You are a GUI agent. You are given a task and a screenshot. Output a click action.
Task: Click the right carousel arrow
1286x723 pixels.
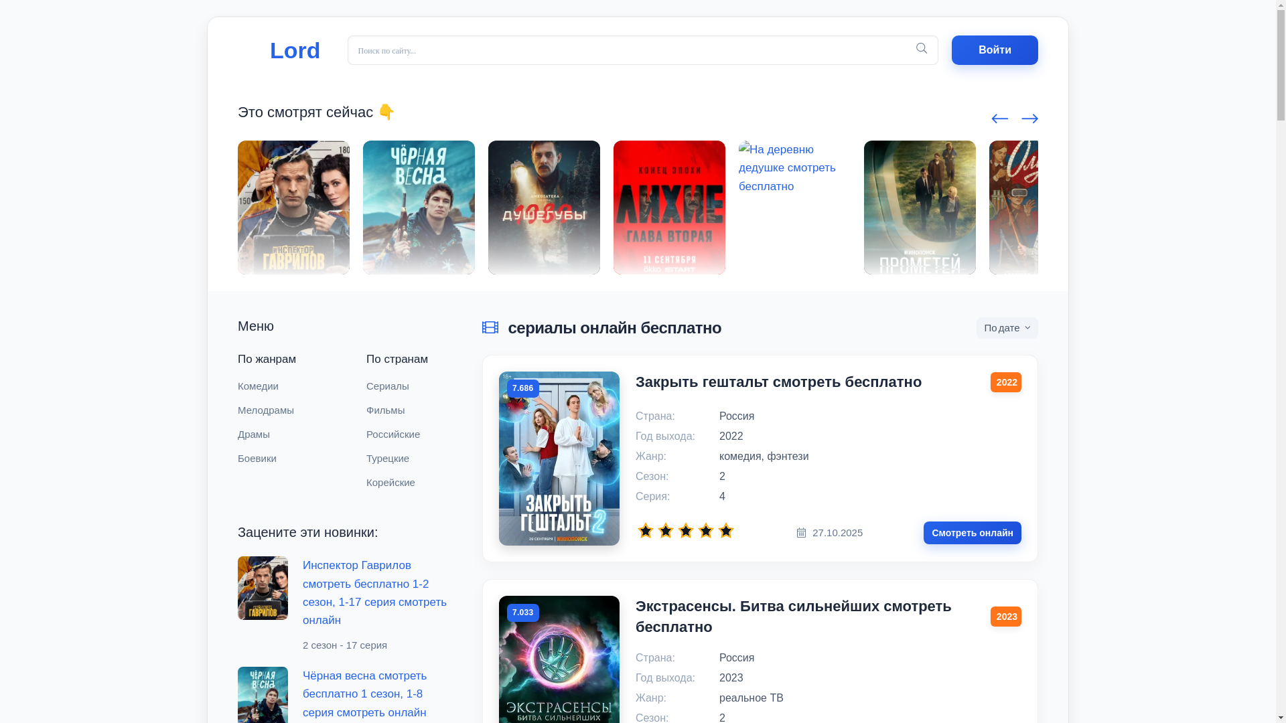1029,119
